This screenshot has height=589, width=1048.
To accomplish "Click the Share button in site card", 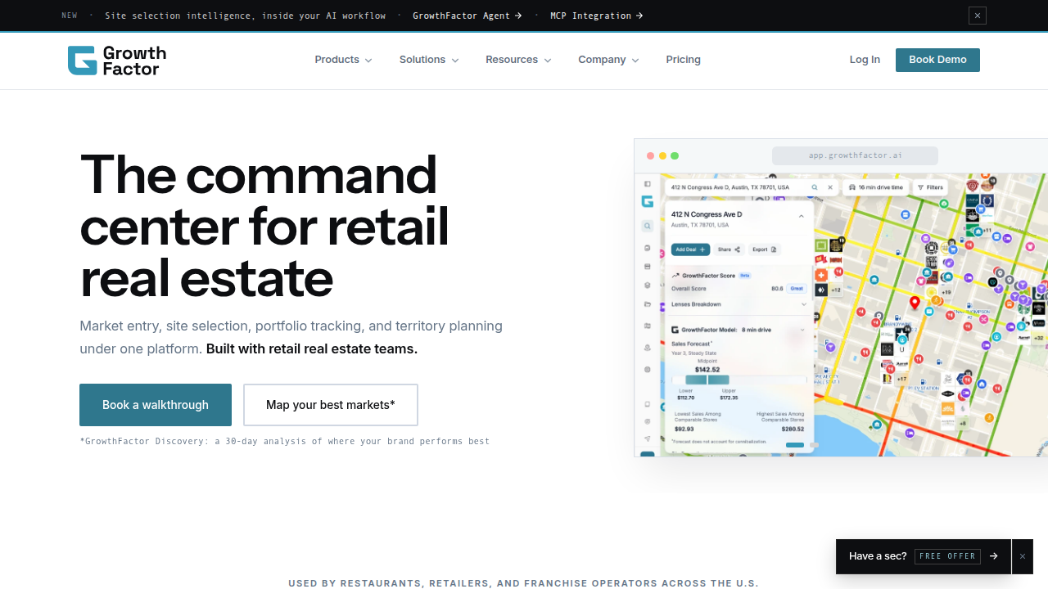I will click(729, 250).
